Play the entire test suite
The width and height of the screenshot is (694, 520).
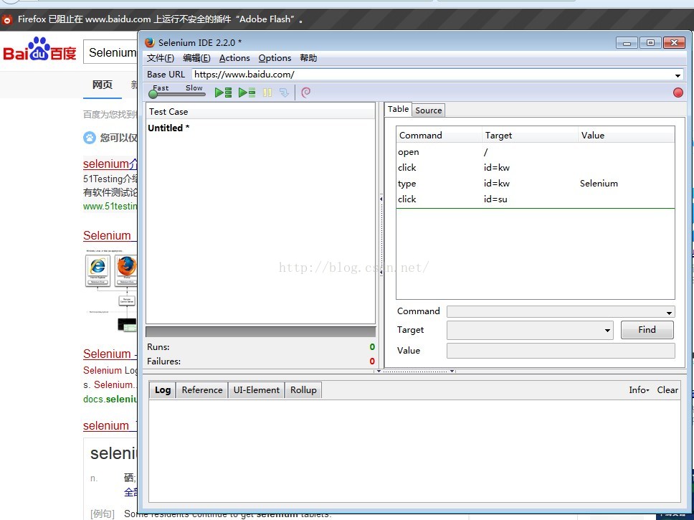[223, 93]
